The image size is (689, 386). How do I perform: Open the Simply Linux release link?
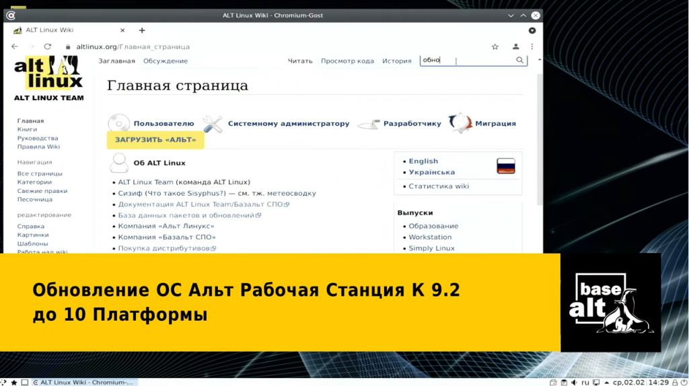point(431,248)
